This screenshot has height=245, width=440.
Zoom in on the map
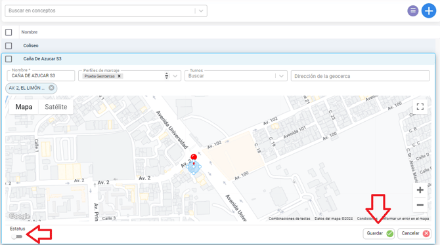420,190
